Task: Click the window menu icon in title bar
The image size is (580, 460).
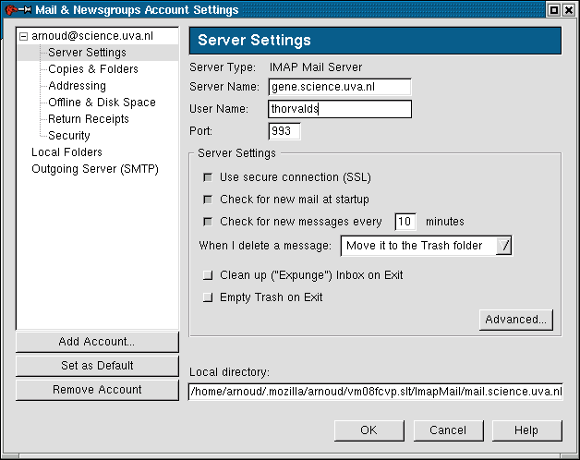Action: (11, 10)
